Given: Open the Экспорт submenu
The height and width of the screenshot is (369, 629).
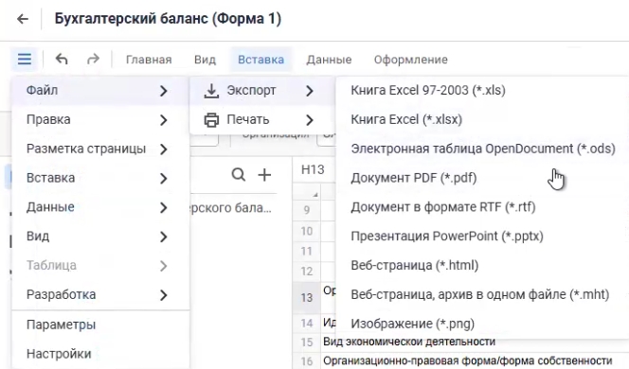Looking at the screenshot, I should coord(262,91).
